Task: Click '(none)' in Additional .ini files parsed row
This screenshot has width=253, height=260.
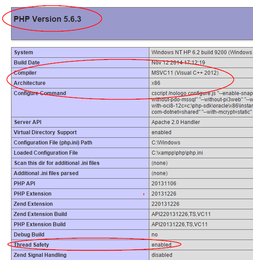Action: coord(160,173)
